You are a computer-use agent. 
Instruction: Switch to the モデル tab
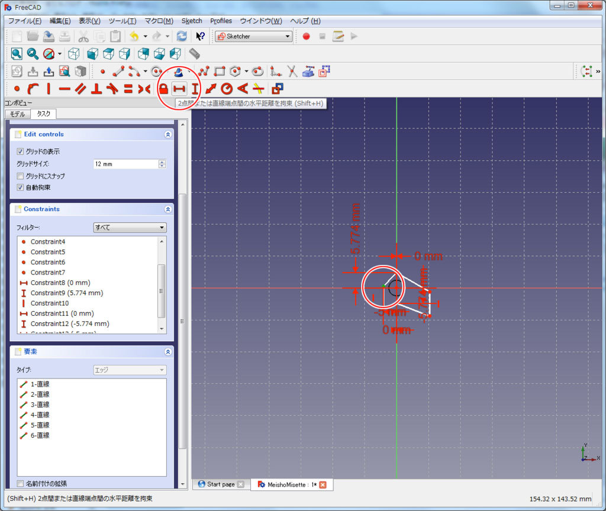pyautogui.click(x=17, y=114)
